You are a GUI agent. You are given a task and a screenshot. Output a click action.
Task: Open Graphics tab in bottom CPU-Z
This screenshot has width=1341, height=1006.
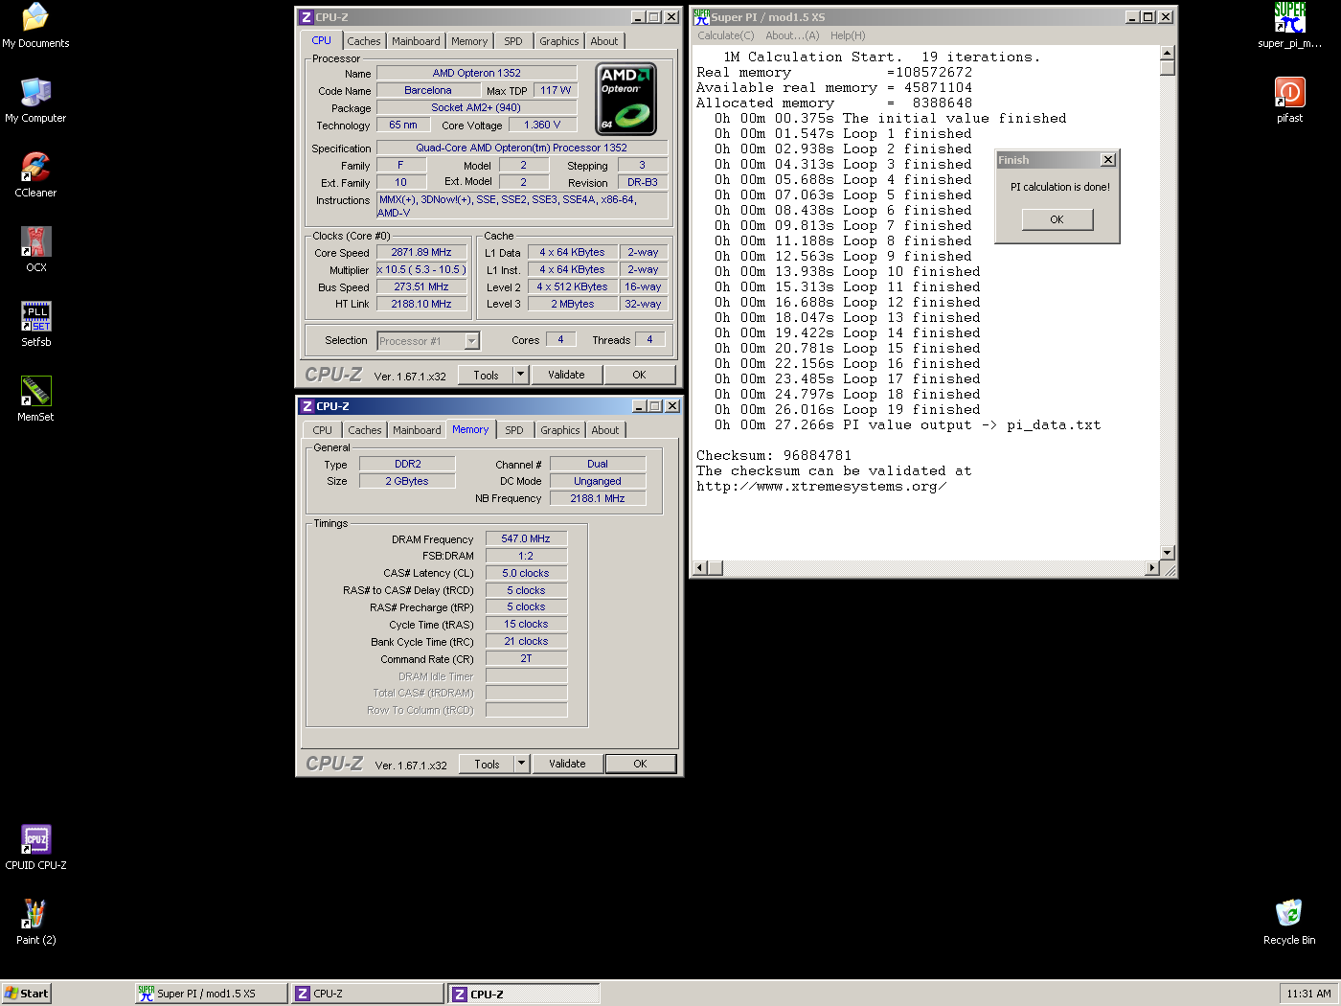pos(560,430)
